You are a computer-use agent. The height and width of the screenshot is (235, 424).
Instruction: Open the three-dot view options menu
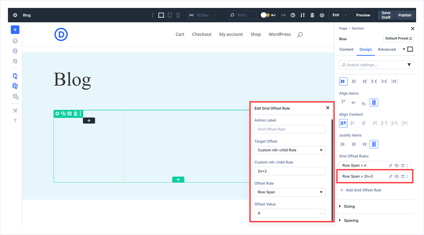[153, 15]
